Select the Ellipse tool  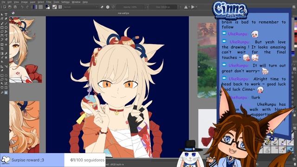tap(6, 27)
